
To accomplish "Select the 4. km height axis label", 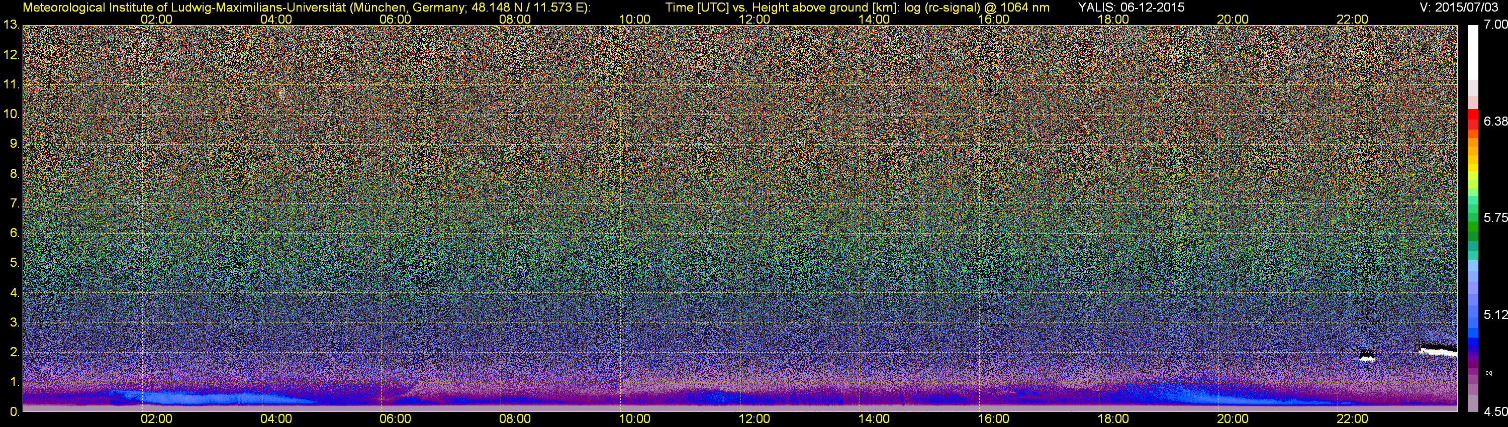I will pos(15,292).
